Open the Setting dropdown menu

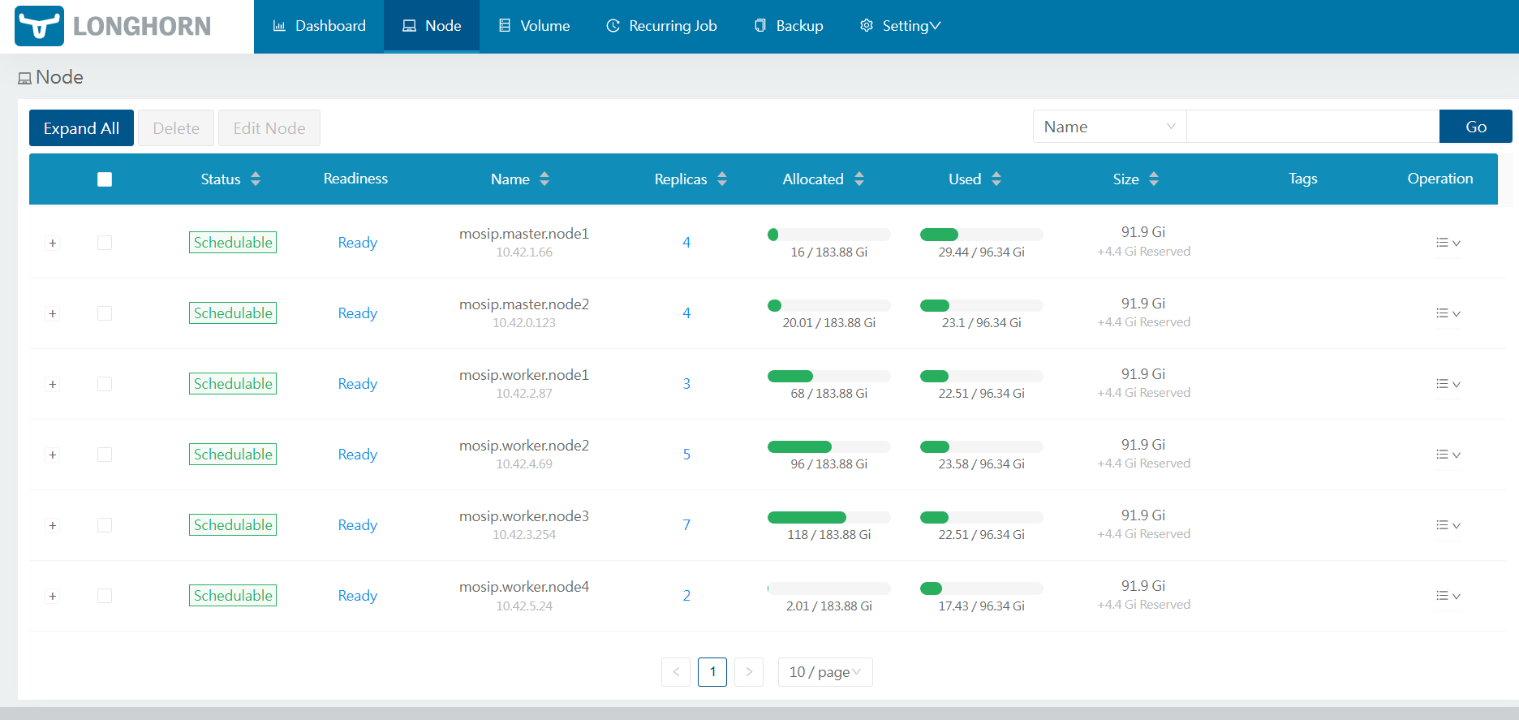pyautogui.click(x=900, y=26)
